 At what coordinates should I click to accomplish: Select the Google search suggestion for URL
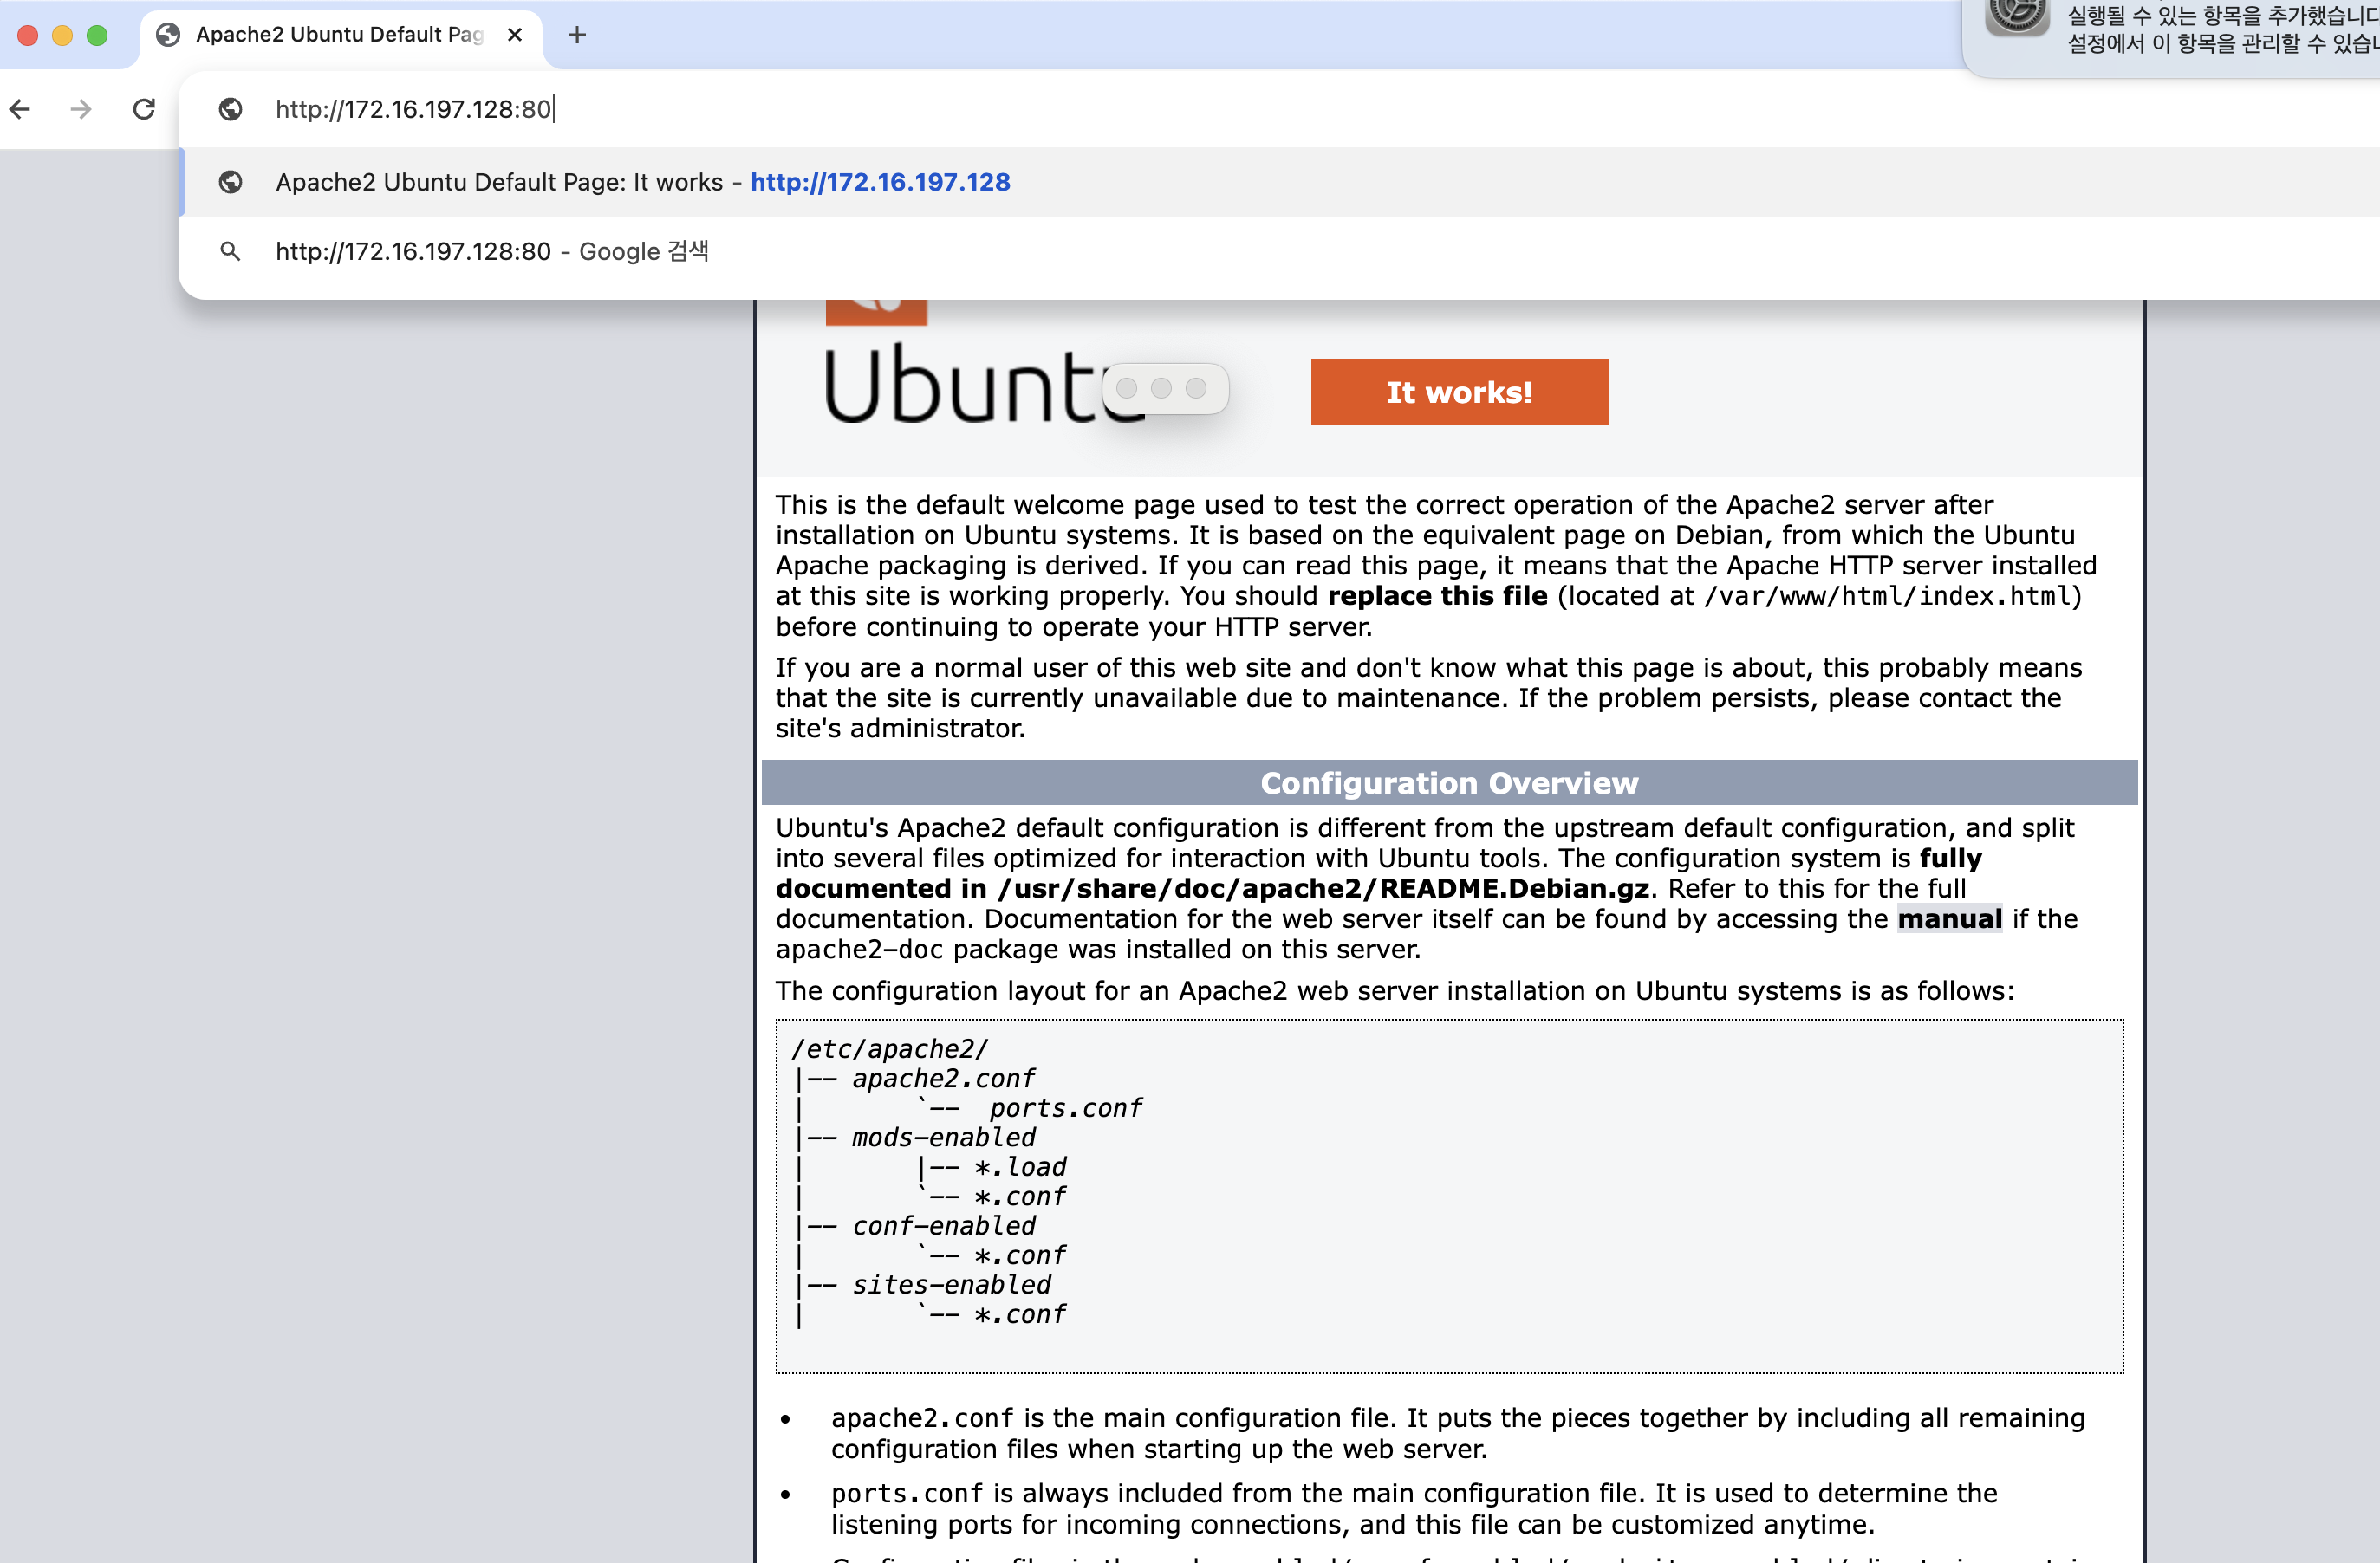click(x=492, y=252)
